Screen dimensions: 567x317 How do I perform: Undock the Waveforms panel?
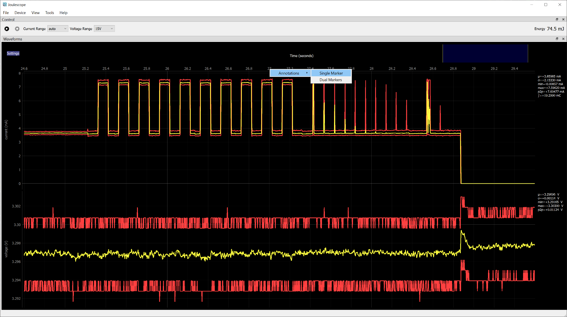point(557,39)
